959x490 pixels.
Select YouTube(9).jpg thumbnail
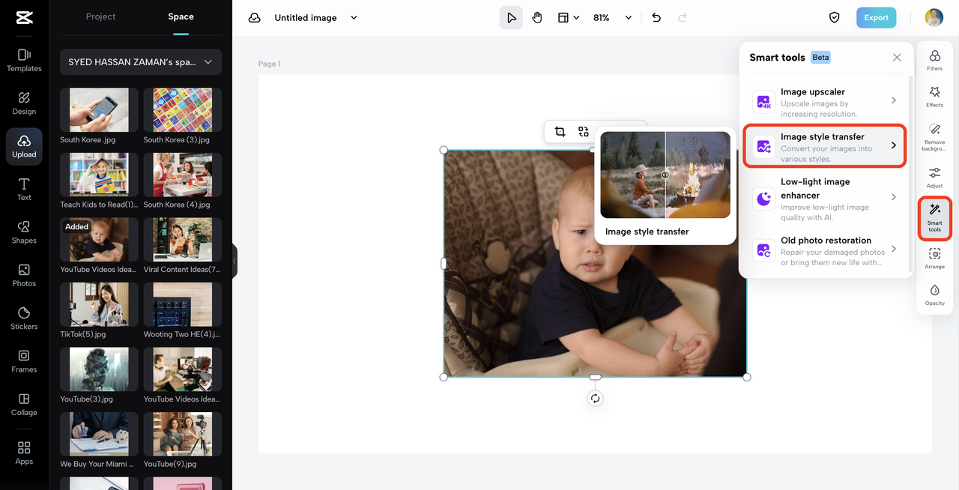pyautogui.click(x=183, y=435)
